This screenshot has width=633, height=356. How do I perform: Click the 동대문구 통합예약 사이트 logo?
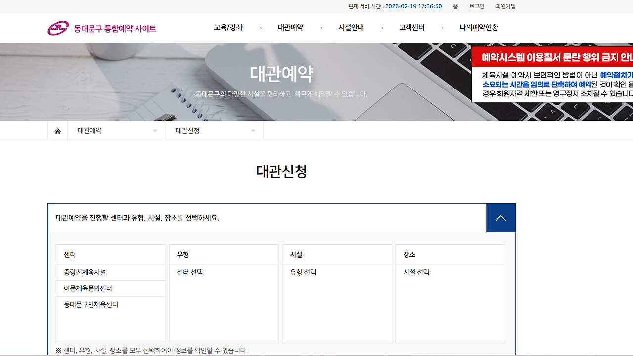point(102,28)
